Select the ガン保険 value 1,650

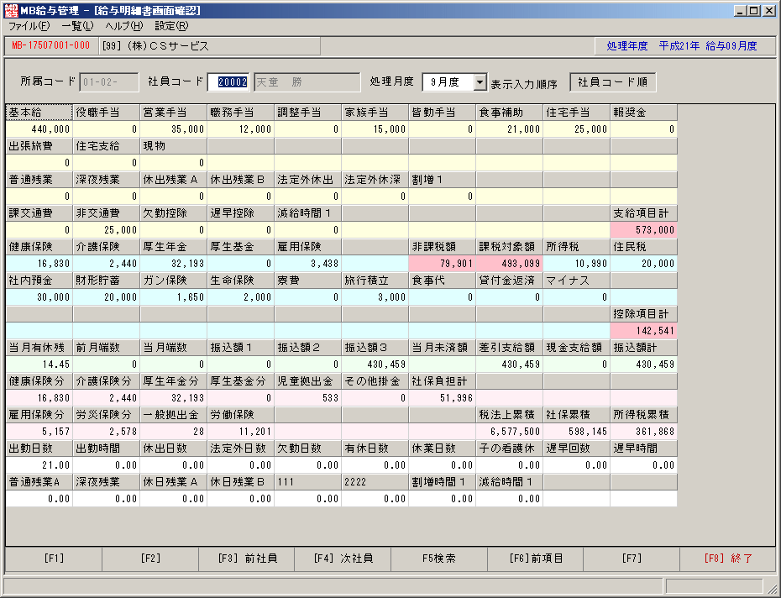174,297
